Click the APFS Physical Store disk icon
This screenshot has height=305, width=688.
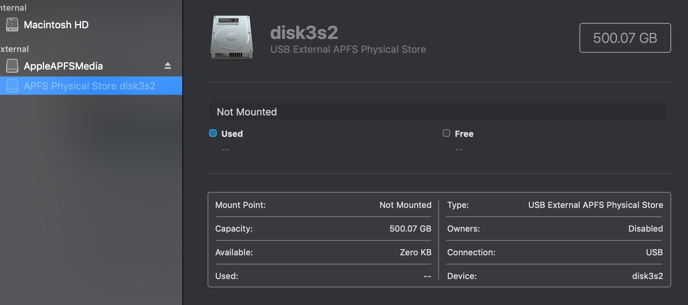pos(12,86)
